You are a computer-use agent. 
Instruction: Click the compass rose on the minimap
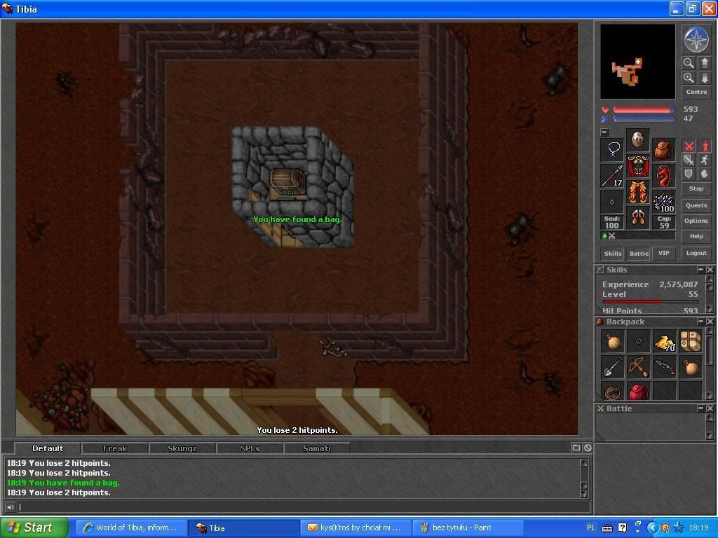(696, 39)
